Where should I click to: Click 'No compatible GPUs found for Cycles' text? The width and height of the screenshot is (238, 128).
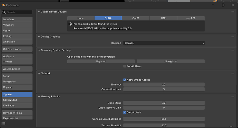click(x=95, y=24)
